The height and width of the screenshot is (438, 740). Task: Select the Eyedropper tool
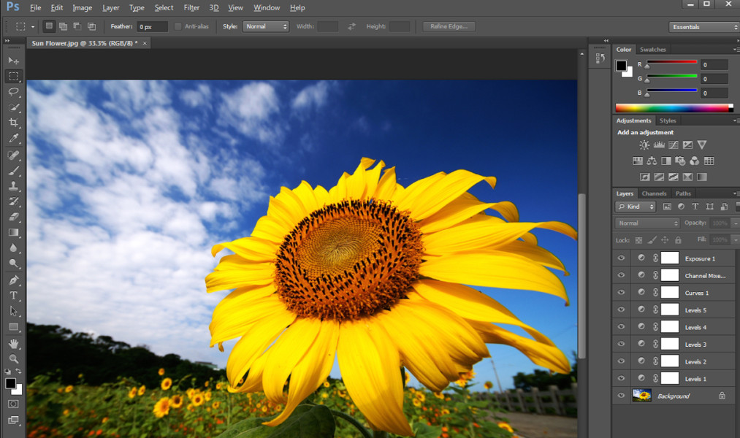pos(13,138)
